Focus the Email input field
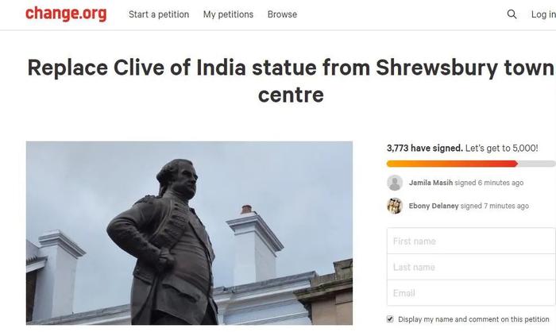Viewport: 556px width, 332px height. [x=471, y=292]
